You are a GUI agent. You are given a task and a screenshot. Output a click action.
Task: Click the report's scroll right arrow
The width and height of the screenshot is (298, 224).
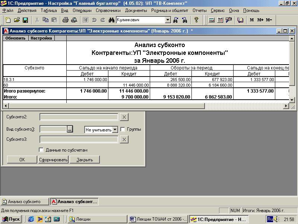(x=286, y=106)
